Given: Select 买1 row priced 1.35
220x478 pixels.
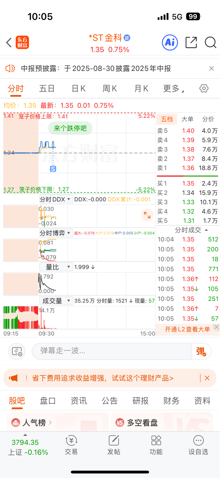Looking at the screenshot, I should point(187,183).
